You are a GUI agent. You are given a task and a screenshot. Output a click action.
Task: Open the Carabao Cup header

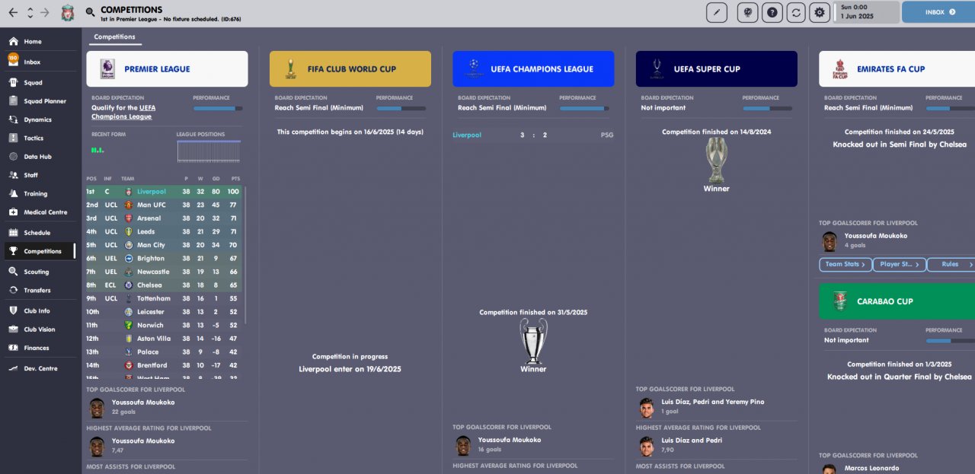[x=897, y=301]
